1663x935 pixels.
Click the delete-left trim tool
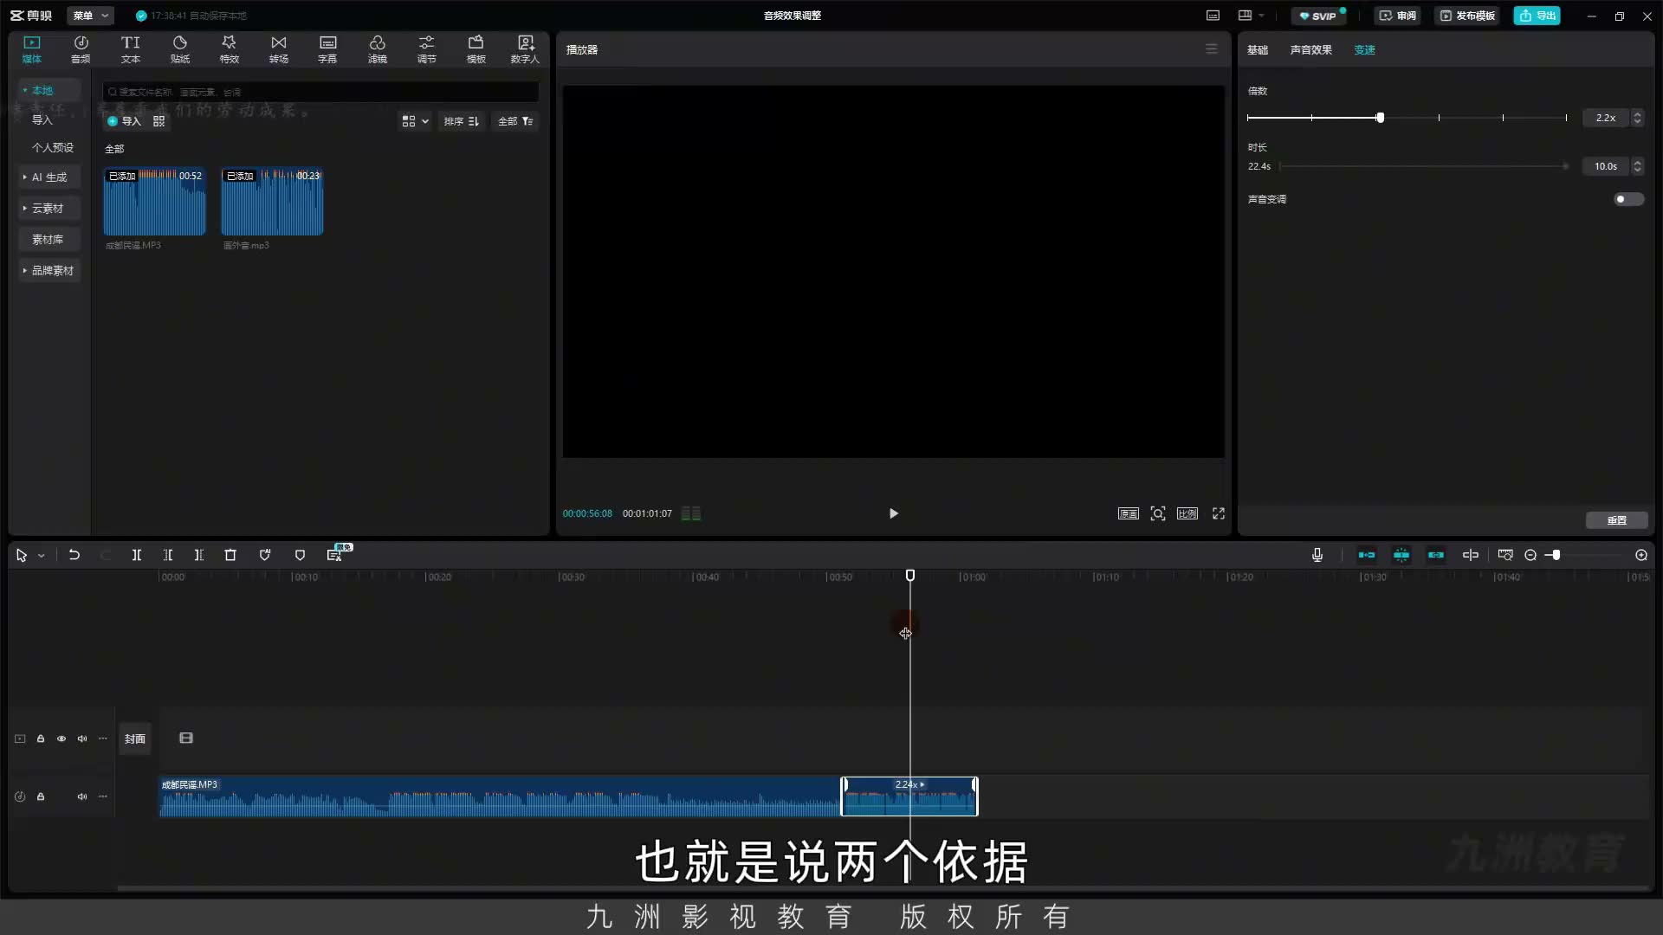tap(168, 555)
